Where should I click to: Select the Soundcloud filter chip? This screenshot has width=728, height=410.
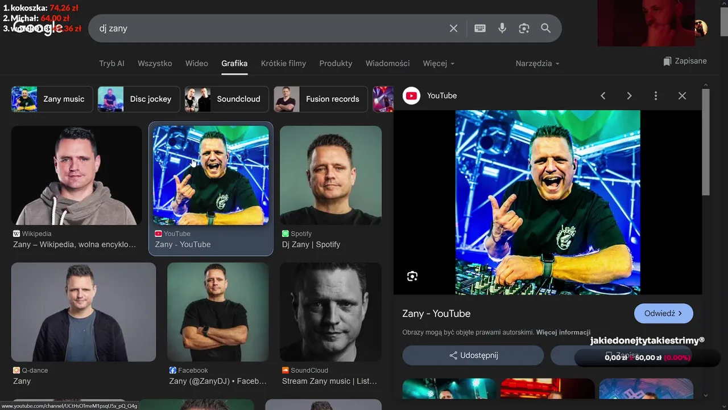point(226,99)
